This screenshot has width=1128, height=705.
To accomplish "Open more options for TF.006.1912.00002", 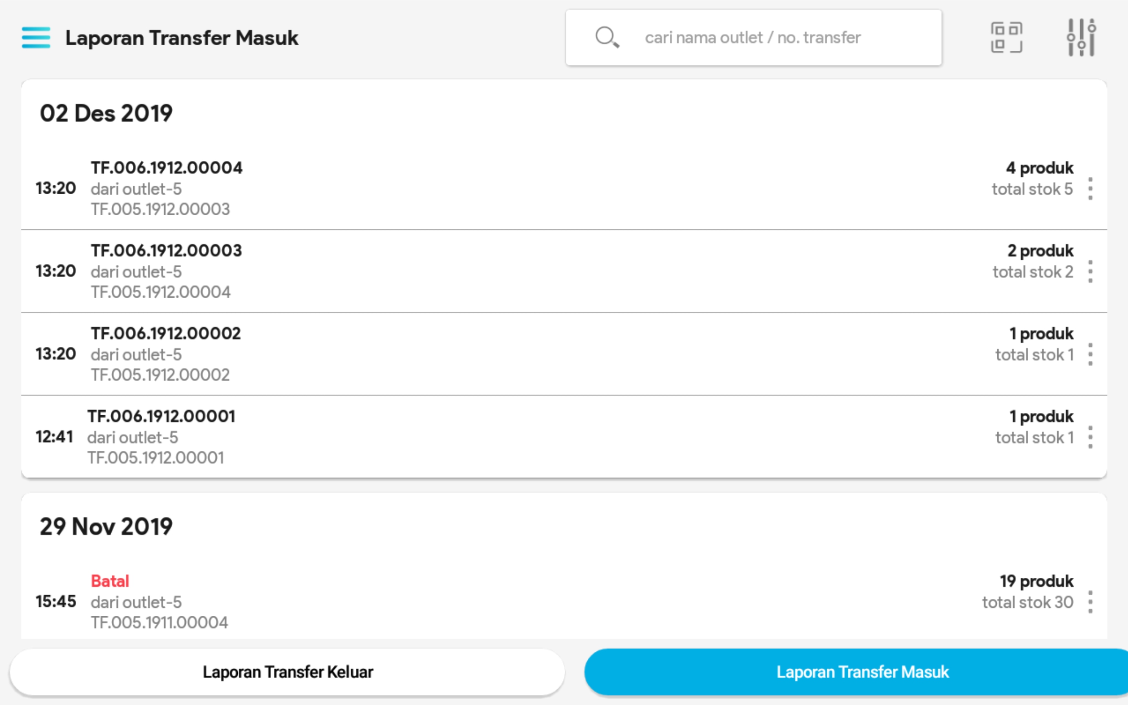I will (1090, 354).
